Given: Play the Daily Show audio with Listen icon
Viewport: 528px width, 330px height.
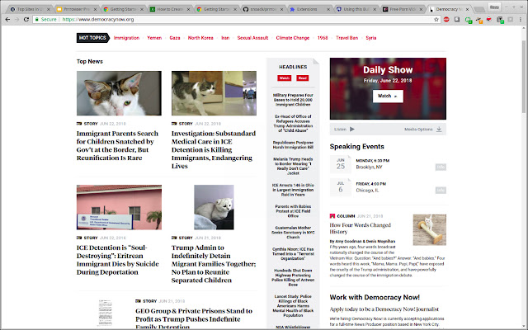Looking at the screenshot, I should point(352,130).
